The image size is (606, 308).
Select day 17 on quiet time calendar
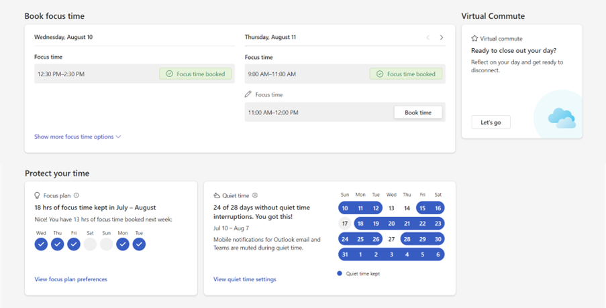tap(345, 224)
